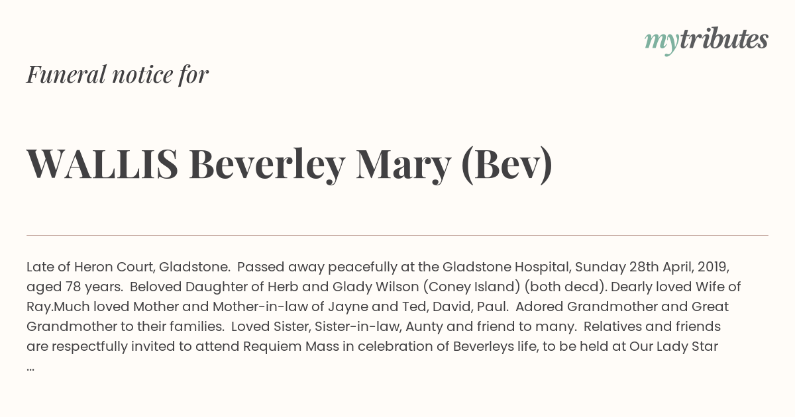Select the 'Gladstone Hospital' text
This screenshot has height=417, width=795.
[506, 267]
